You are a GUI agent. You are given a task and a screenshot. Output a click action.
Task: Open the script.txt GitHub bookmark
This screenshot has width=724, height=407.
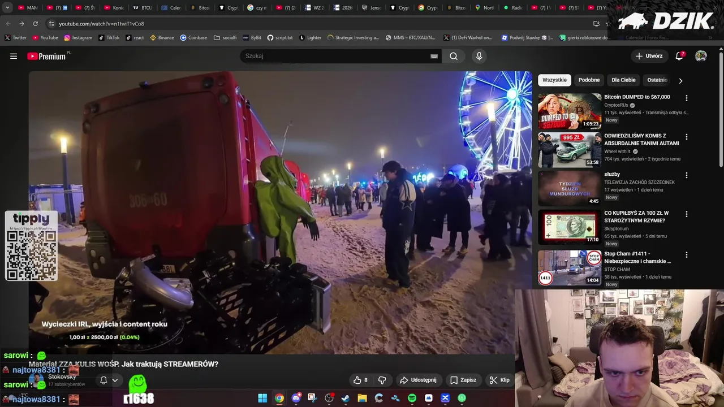(x=280, y=38)
